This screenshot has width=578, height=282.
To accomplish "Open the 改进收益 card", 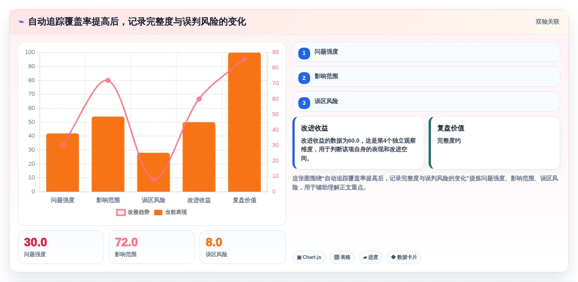I will (358, 143).
